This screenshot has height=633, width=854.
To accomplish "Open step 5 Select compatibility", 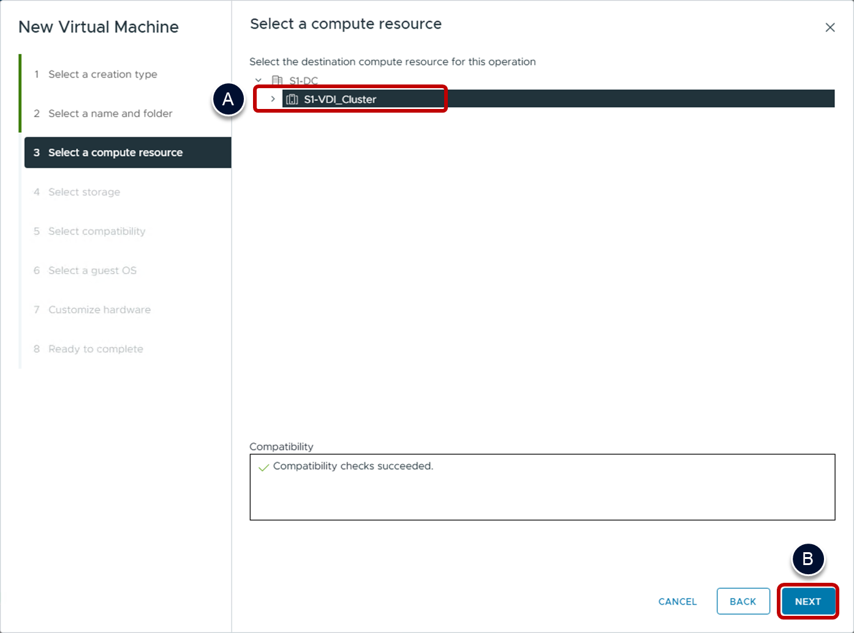I will [x=97, y=231].
